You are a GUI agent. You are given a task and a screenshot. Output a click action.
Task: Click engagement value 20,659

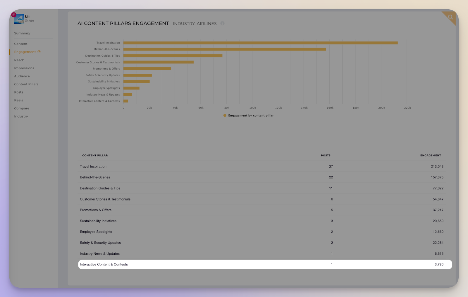pyautogui.click(x=438, y=221)
